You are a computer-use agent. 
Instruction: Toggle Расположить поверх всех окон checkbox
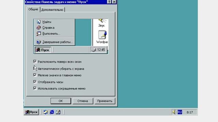coord(35,62)
